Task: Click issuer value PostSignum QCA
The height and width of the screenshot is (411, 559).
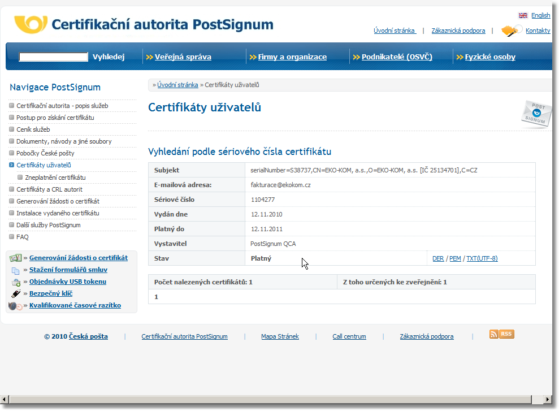Action: [x=273, y=244]
